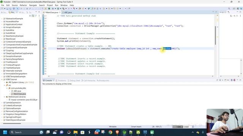The image size is (243, 136).
Task: Click Package Explorer horizontal scrollbar
Action: (12, 124)
